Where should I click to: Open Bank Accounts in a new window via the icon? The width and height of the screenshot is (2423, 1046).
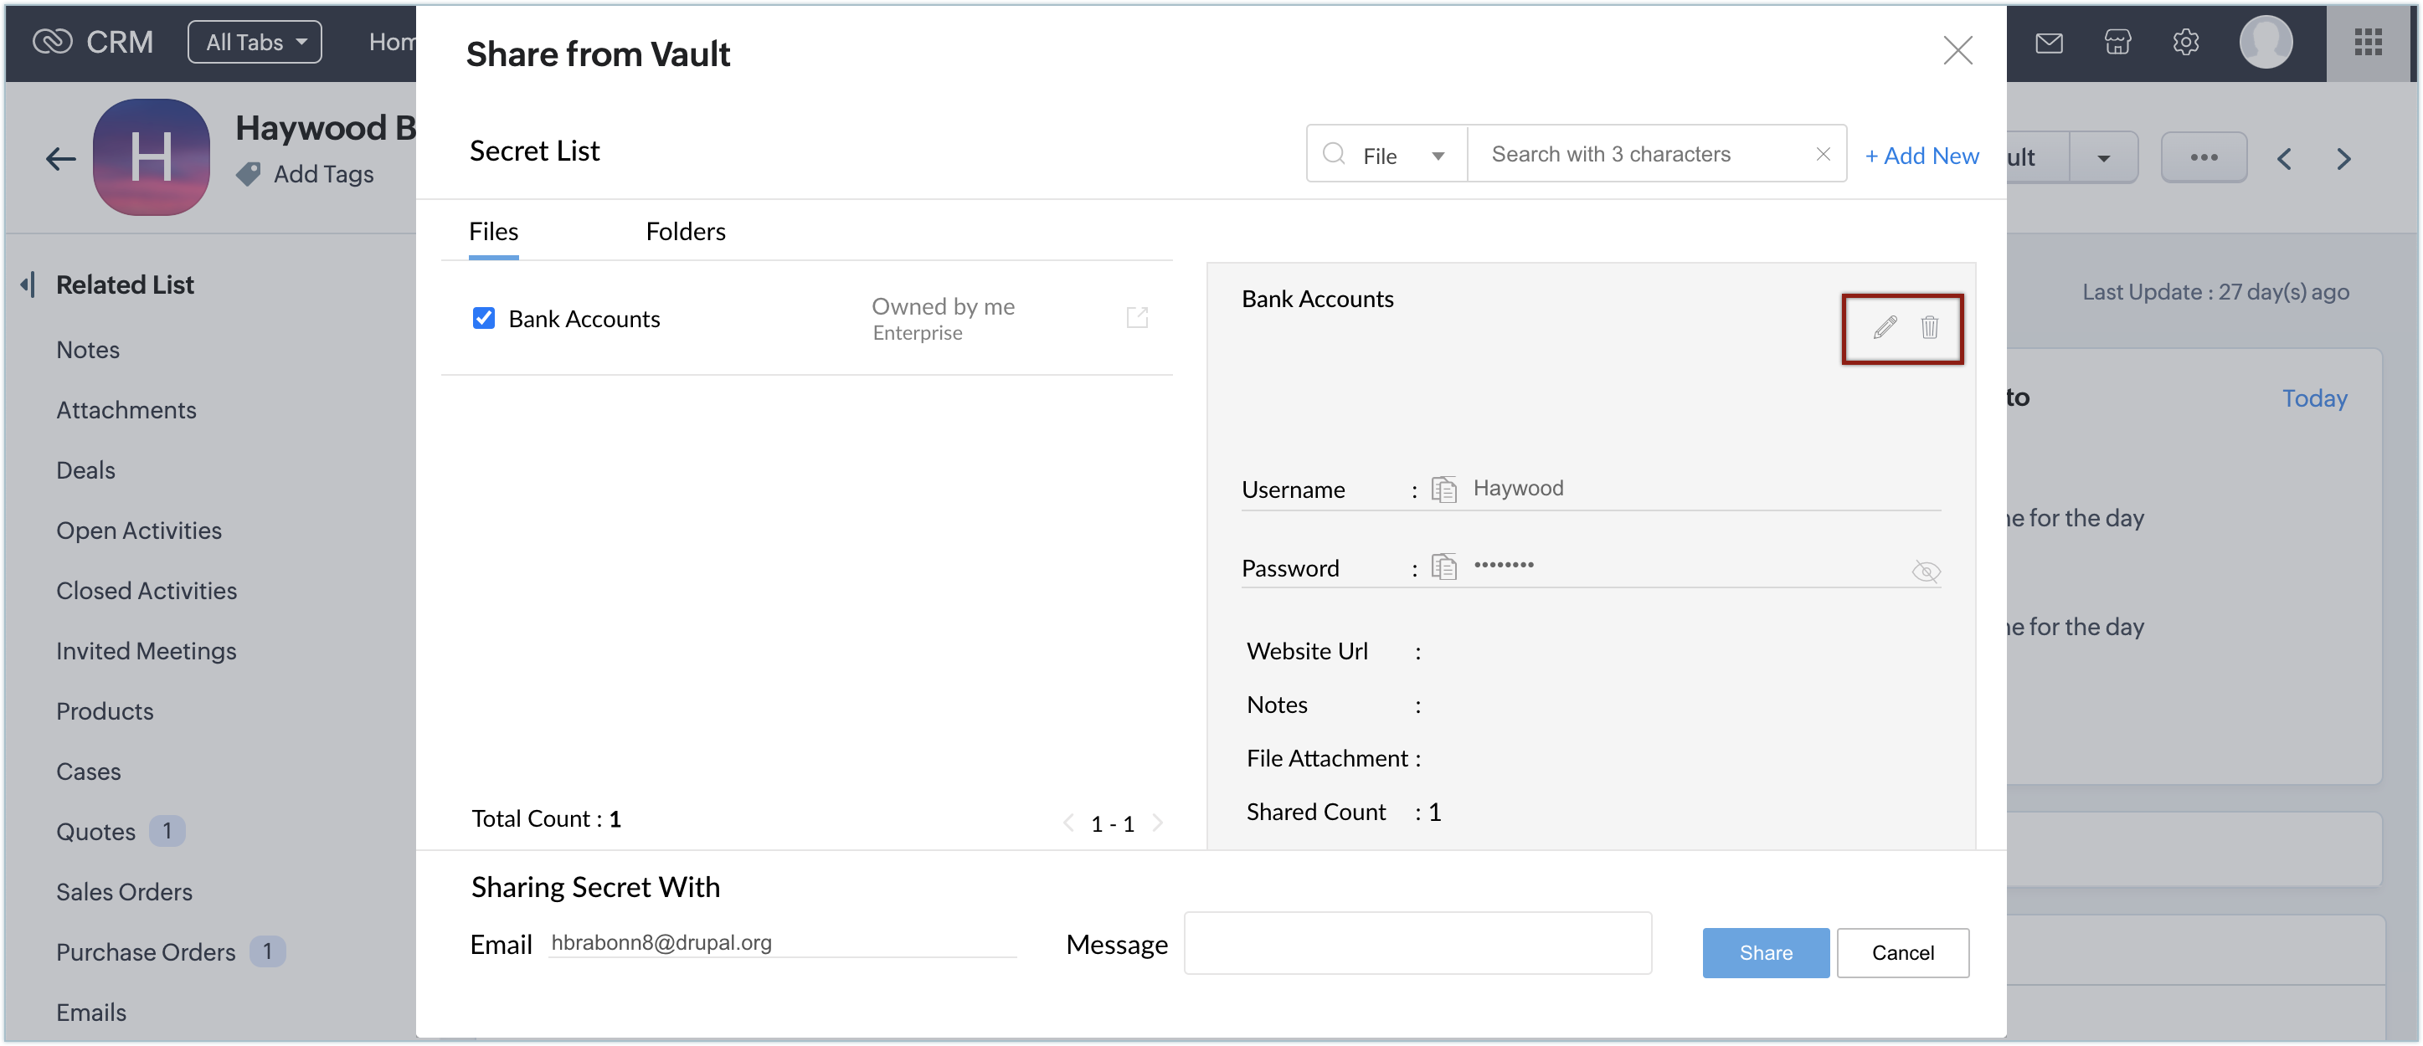[1137, 318]
